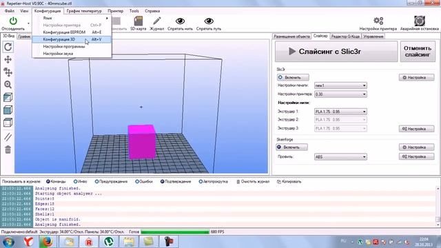Open Настройки принтера dropdown 0.30
This screenshot has width=441, height=248.
[340, 94]
